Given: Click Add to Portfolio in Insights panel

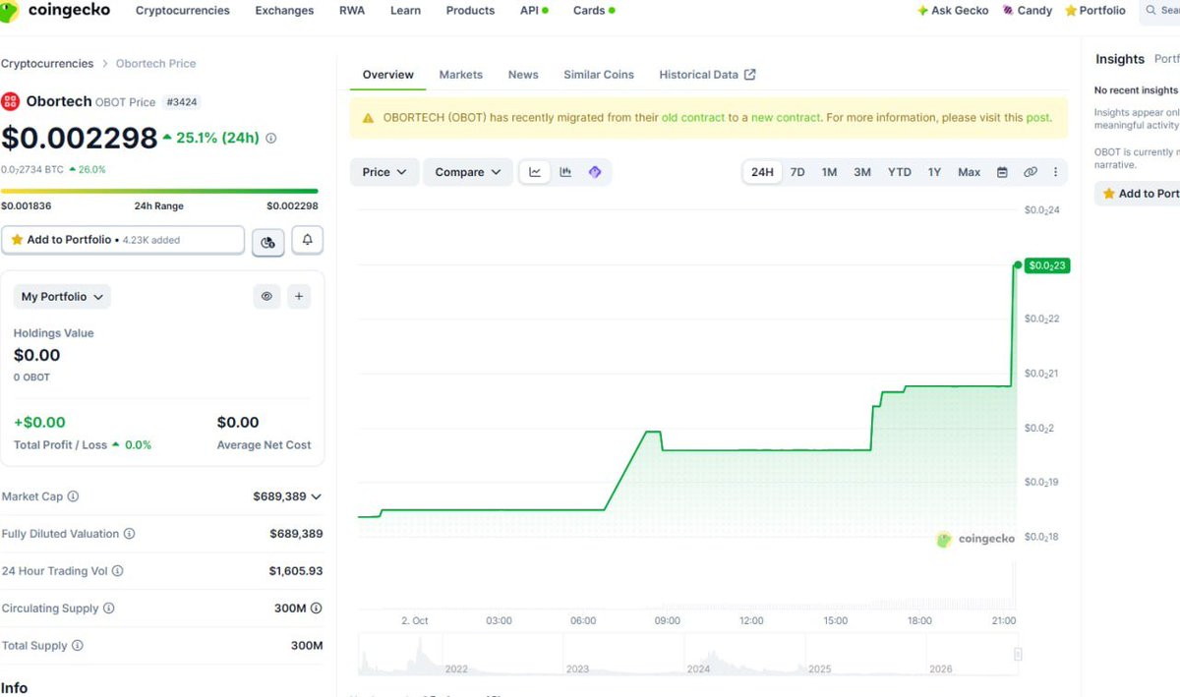Looking at the screenshot, I should pyautogui.click(x=1140, y=194).
